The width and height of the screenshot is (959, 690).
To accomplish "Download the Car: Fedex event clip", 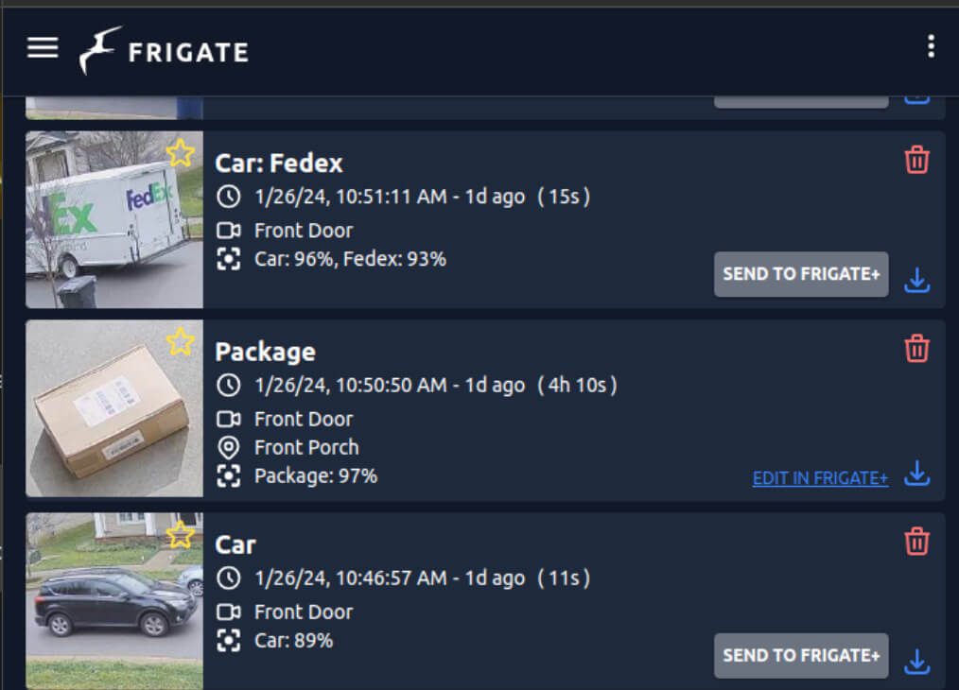I will tap(916, 280).
